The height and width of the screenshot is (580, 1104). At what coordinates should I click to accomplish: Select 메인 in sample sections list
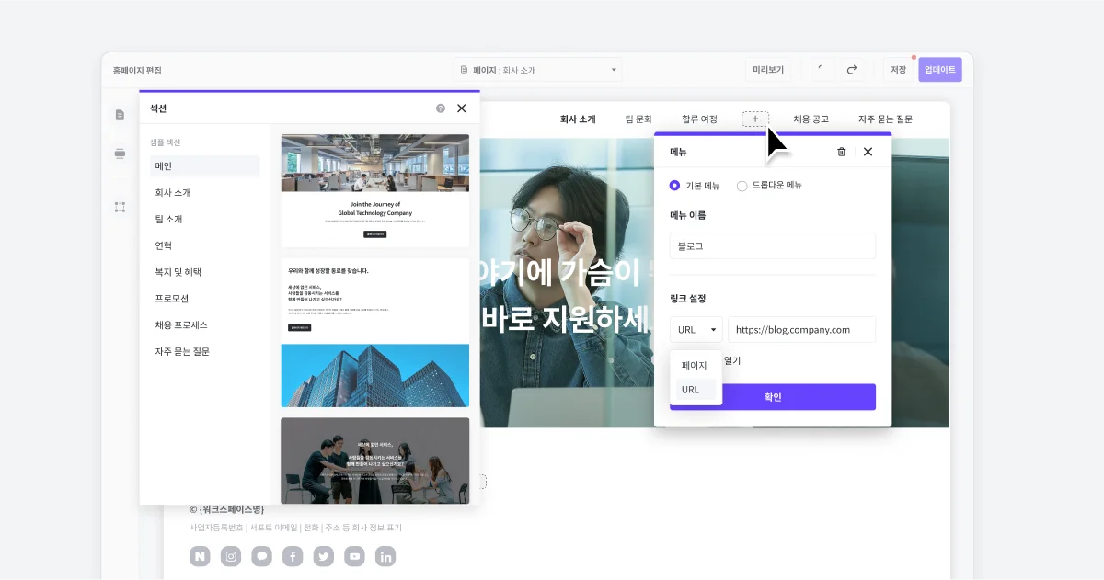coord(205,166)
